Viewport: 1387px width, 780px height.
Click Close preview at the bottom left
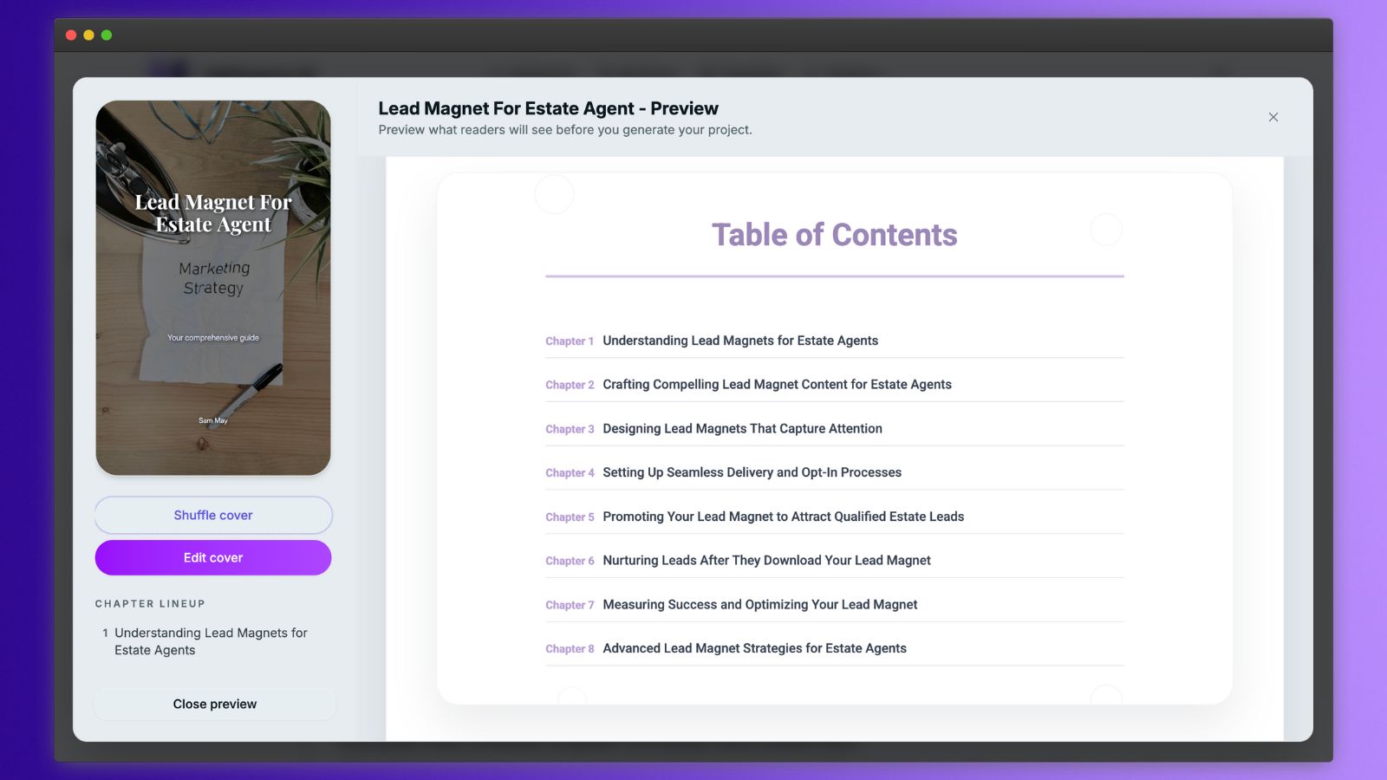click(214, 704)
